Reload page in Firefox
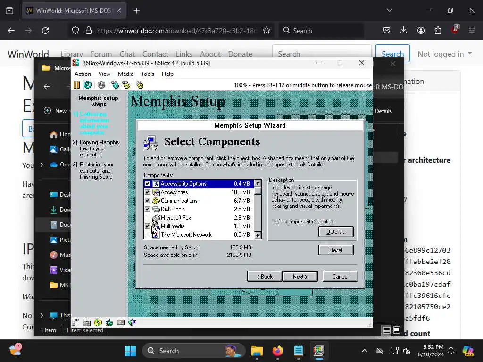Screen dimensions: 483x362 click(45, 31)
